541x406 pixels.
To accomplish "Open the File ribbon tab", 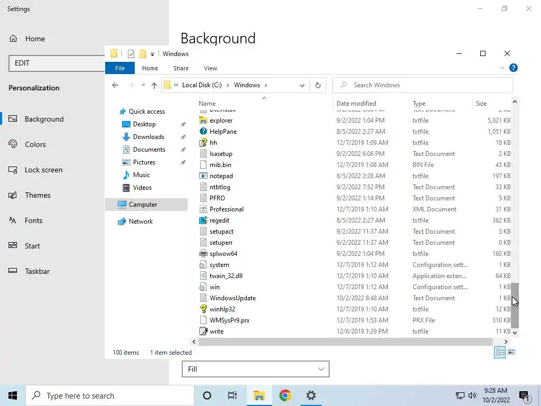I will click(120, 68).
